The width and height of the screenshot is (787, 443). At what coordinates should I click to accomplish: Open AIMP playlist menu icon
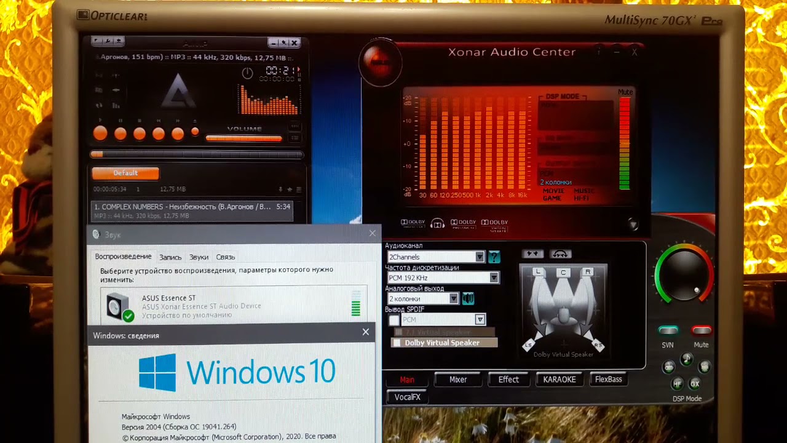click(x=299, y=190)
